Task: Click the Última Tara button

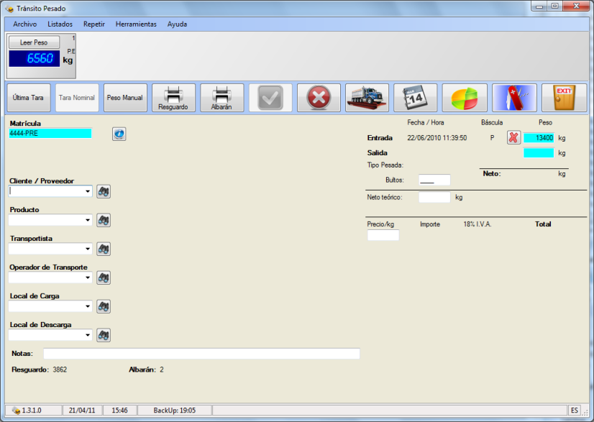Action: coord(29,98)
